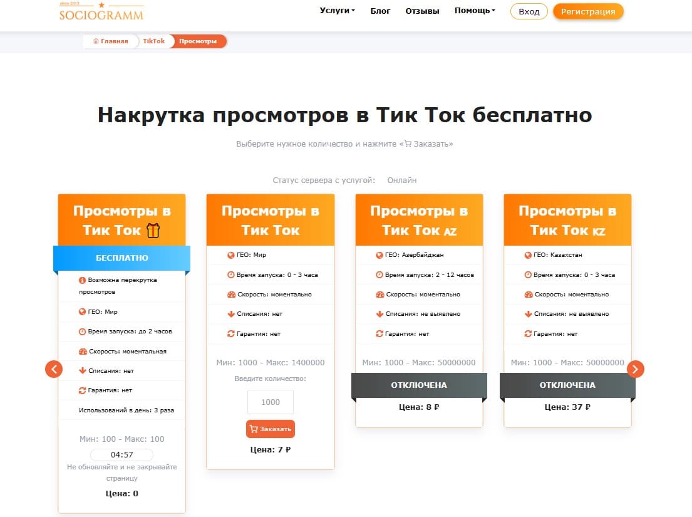The image size is (692, 517).
Task: Click down-arrow icon for Списания in free card
Action: click(x=82, y=371)
